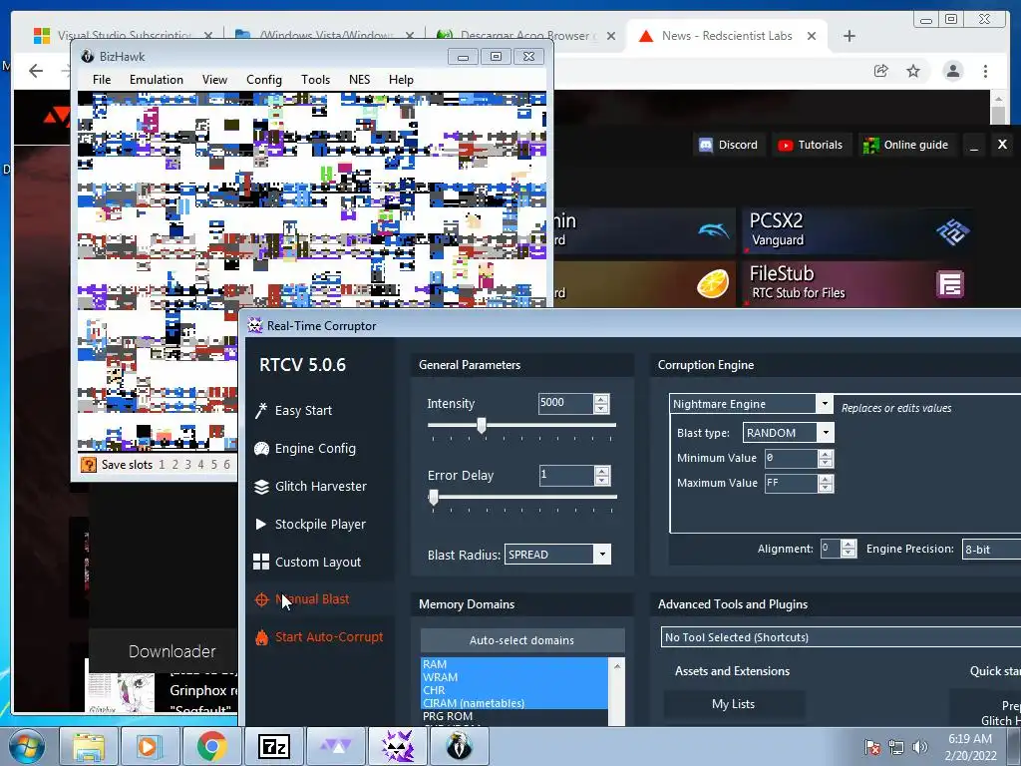The width and height of the screenshot is (1021, 766).
Task: Select CIRAM (nametables) memory domain
Action: coord(514,703)
